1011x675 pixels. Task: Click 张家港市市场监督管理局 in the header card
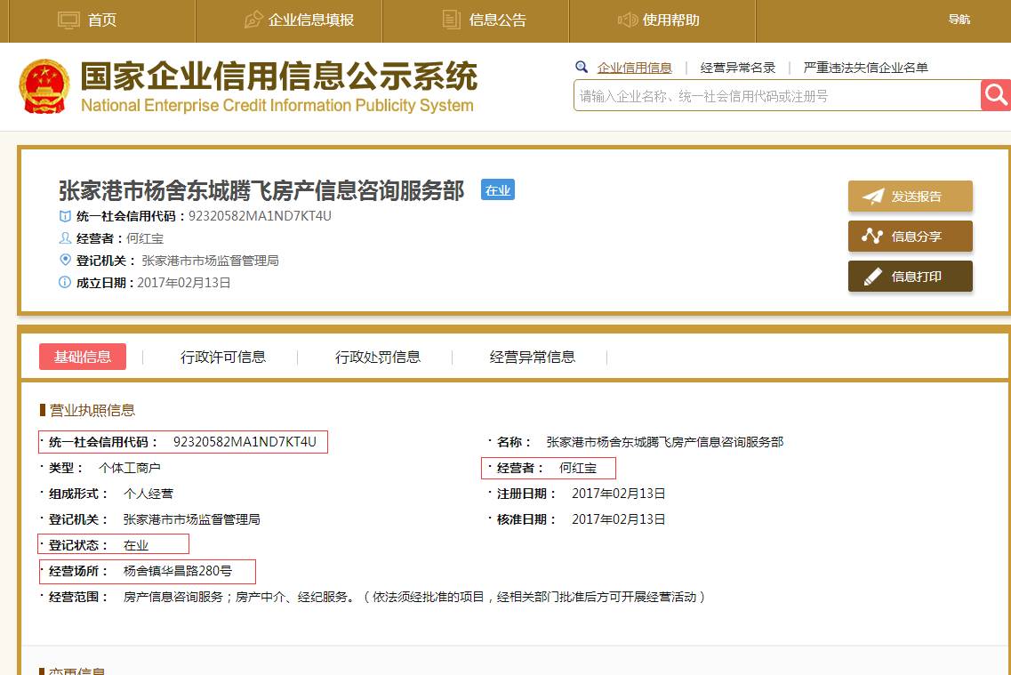[x=210, y=261]
